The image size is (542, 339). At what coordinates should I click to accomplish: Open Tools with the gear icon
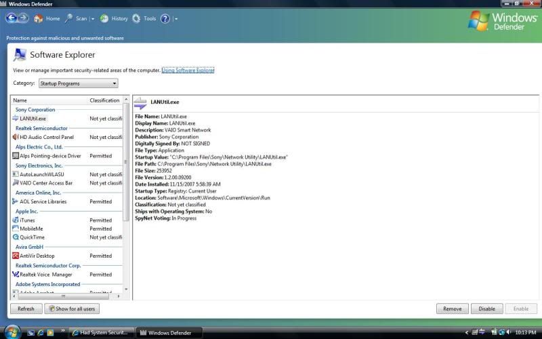pos(144,19)
